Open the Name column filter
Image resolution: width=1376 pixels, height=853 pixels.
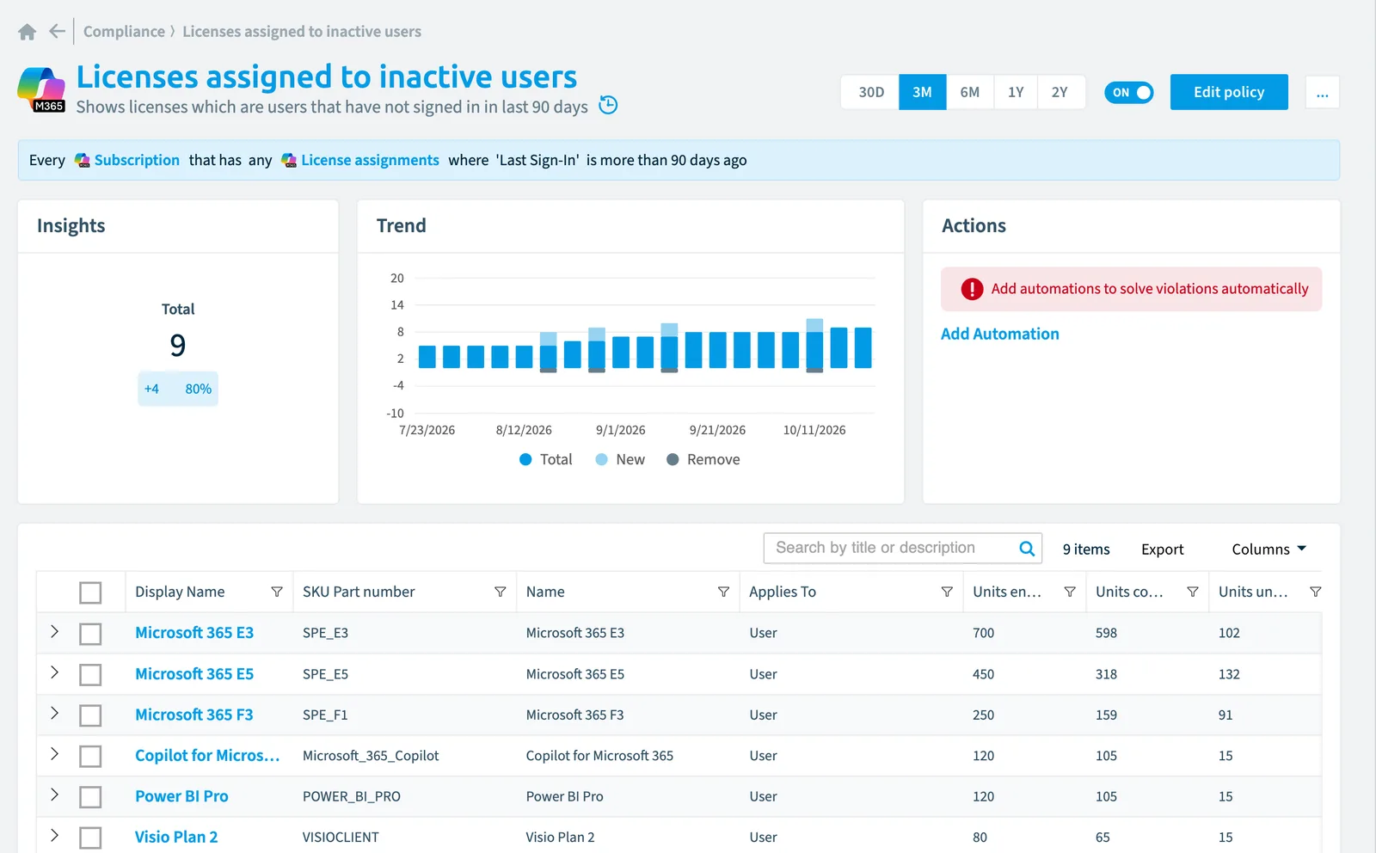[723, 592]
